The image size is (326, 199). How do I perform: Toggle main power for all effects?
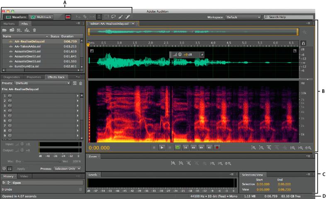click(4, 168)
